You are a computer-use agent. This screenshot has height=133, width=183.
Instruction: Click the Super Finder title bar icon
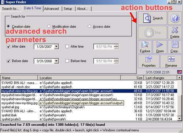point(3,2)
